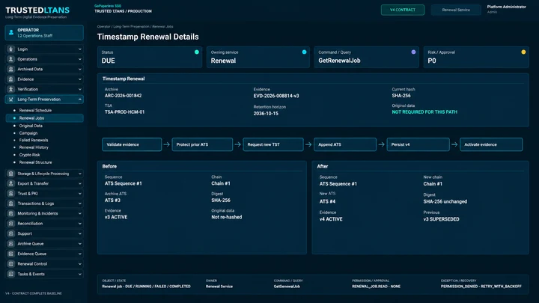Collapse the Long-Term Preservation section chevron
The height and width of the screenshot is (303, 539).
pyautogui.click(x=80, y=100)
